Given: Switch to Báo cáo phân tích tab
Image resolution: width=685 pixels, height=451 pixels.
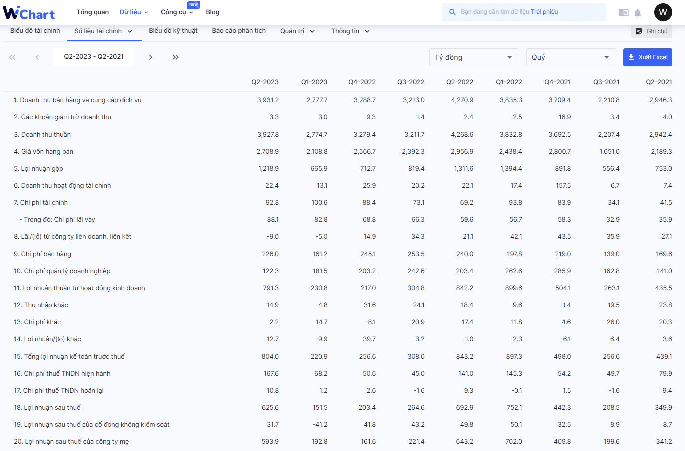Looking at the screenshot, I should tap(239, 31).
